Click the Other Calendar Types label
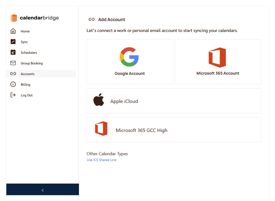The height and width of the screenshot is (201, 275). pyautogui.click(x=107, y=154)
